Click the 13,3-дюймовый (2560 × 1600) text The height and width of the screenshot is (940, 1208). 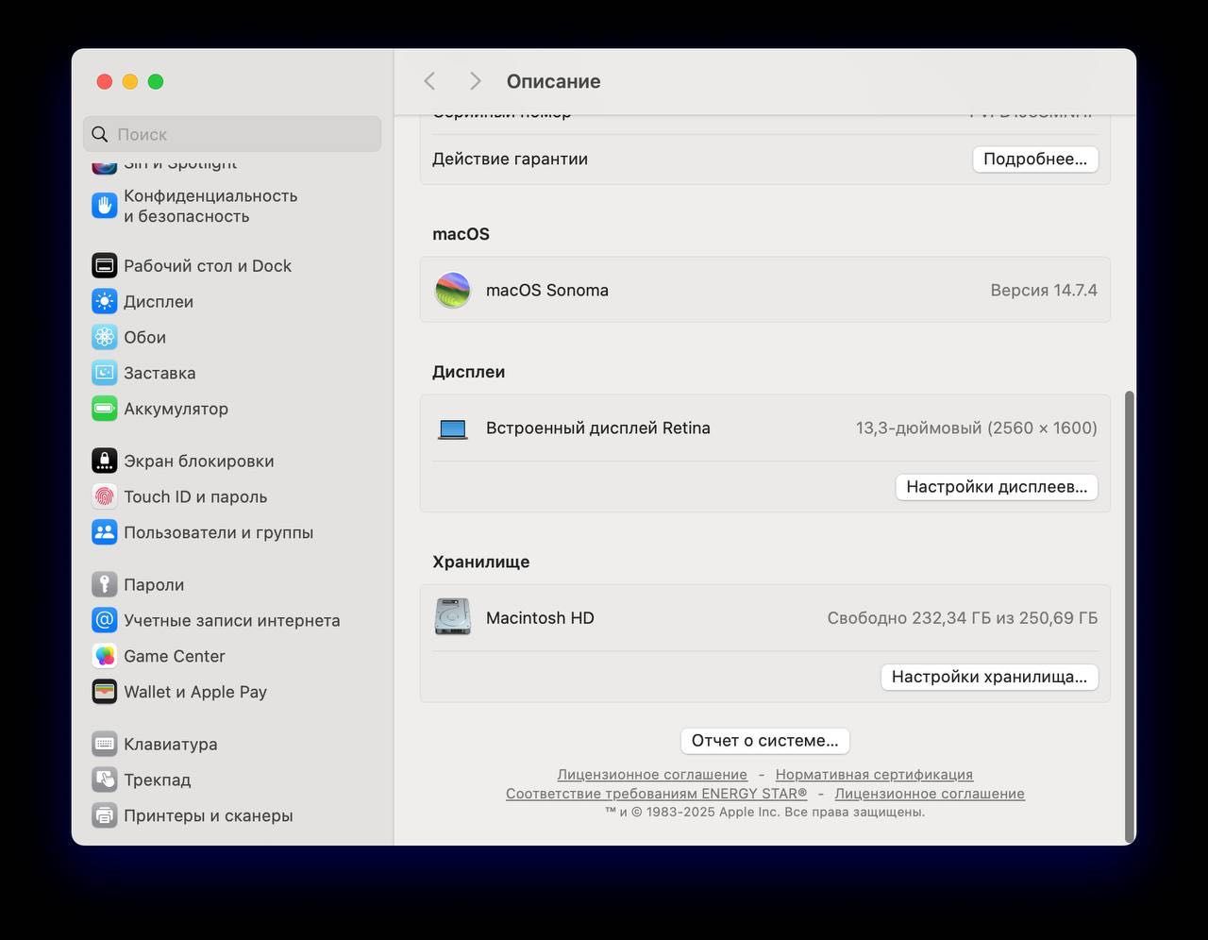(x=977, y=428)
